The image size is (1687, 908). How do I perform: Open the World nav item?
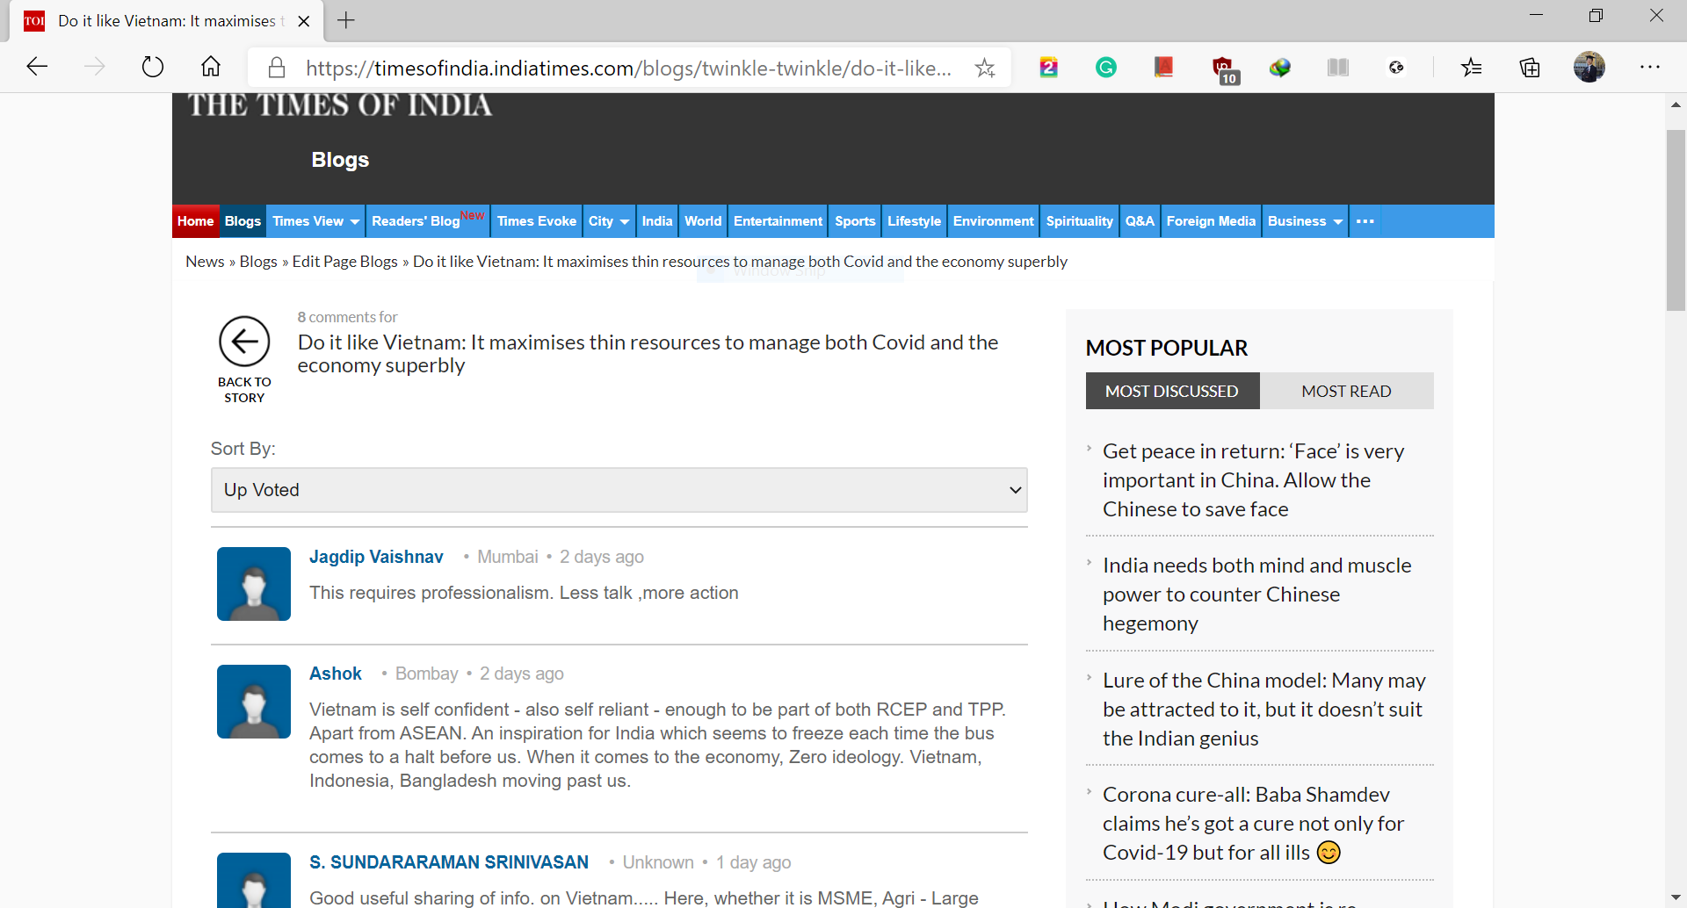click(703, 221)
